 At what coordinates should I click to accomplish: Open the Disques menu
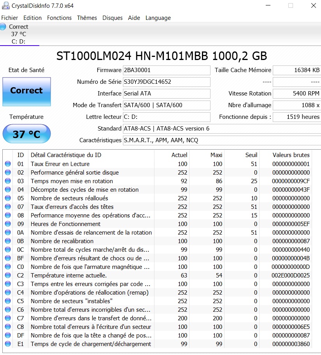pyautogui.click(x=112, y=18)
